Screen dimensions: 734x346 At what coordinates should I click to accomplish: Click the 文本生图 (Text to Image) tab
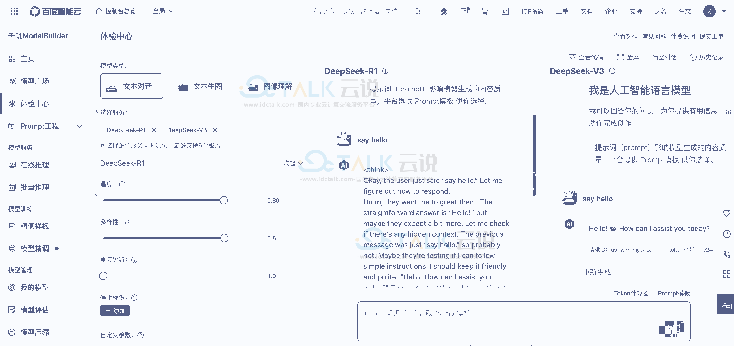pyautogui.click(x=201, y=86)
